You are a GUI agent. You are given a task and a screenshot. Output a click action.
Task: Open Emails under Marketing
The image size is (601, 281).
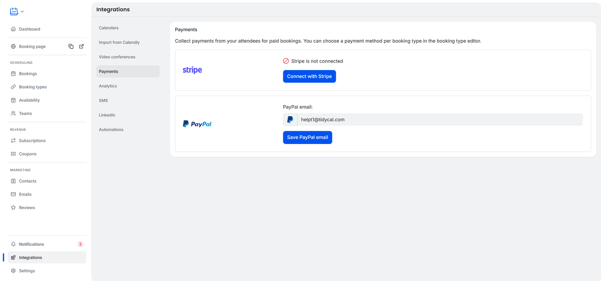[x=47, y=194]
